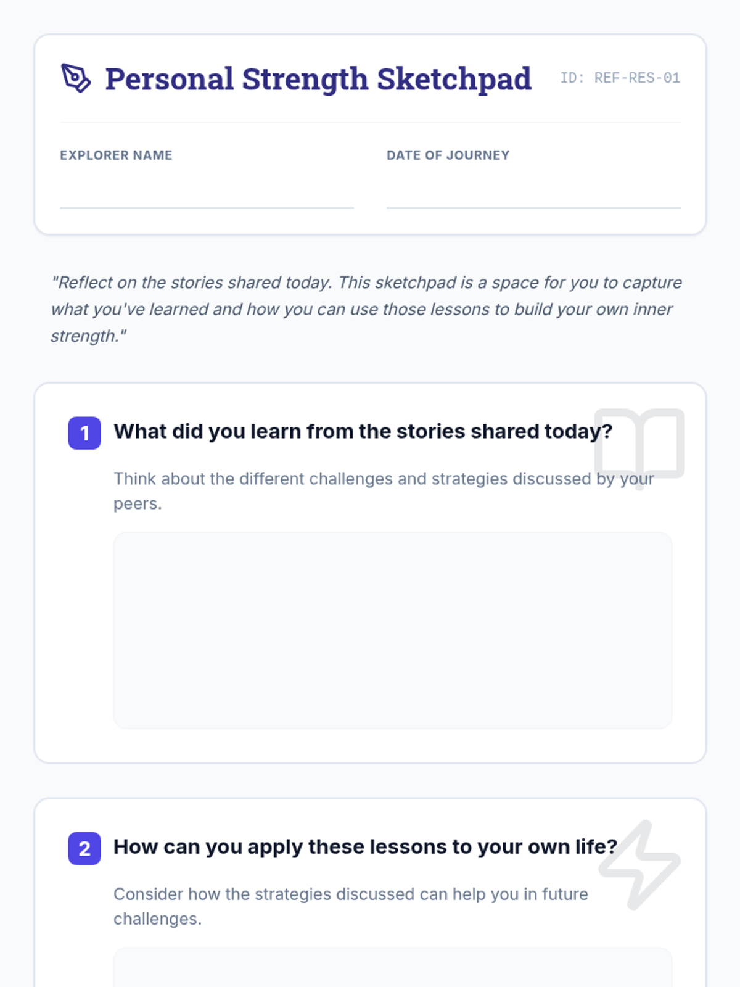Click the pen nib logo icon

pos(75,78)
